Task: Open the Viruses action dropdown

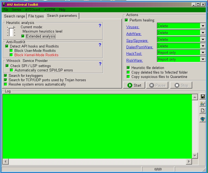Action: 203,26
